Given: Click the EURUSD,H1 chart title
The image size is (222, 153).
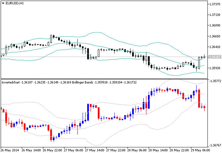Looking at the screenshot, I should tap(15, 3).
